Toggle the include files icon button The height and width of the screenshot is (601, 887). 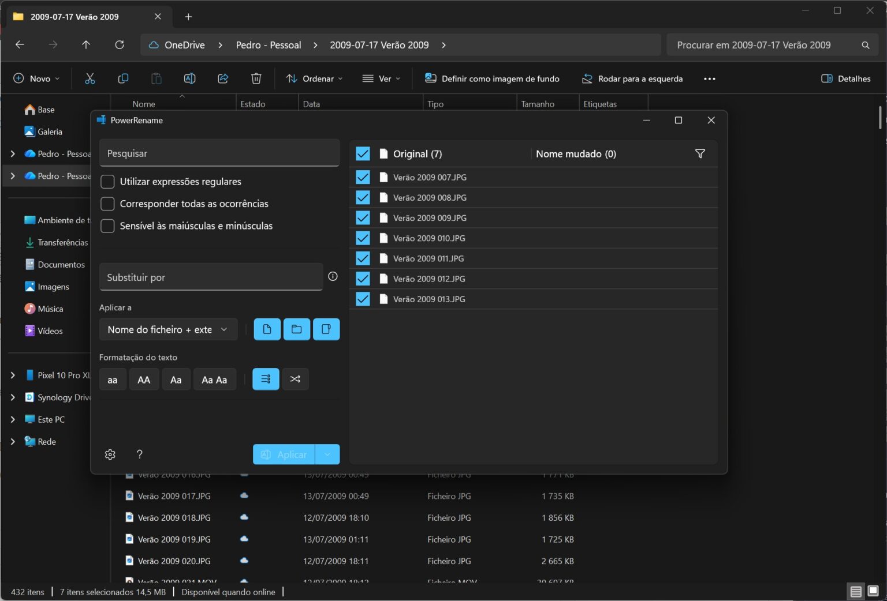point(267,329)
